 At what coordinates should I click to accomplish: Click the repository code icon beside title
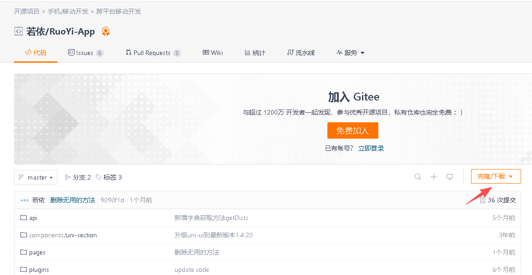[19, 31]
